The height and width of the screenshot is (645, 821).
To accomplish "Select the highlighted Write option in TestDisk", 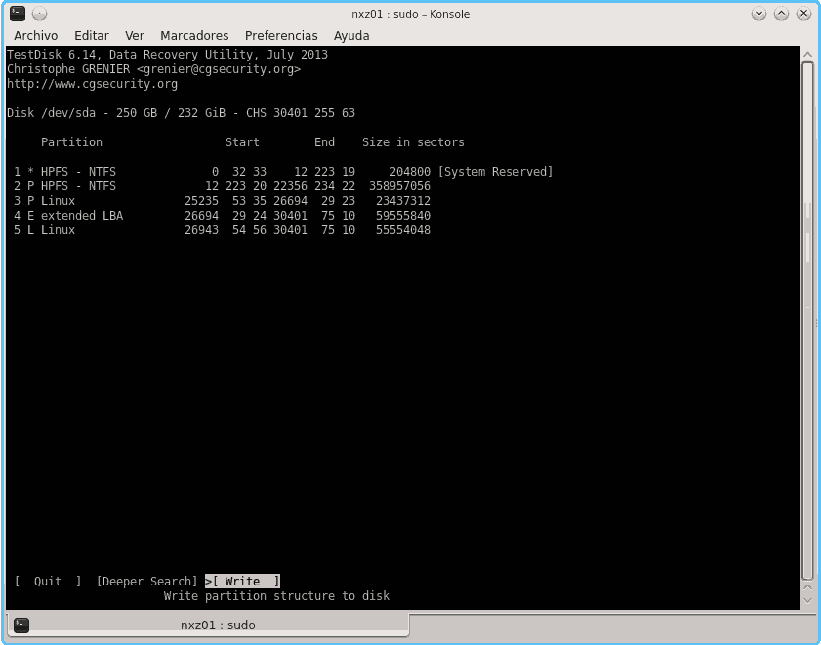I will (x=243, y=581).
